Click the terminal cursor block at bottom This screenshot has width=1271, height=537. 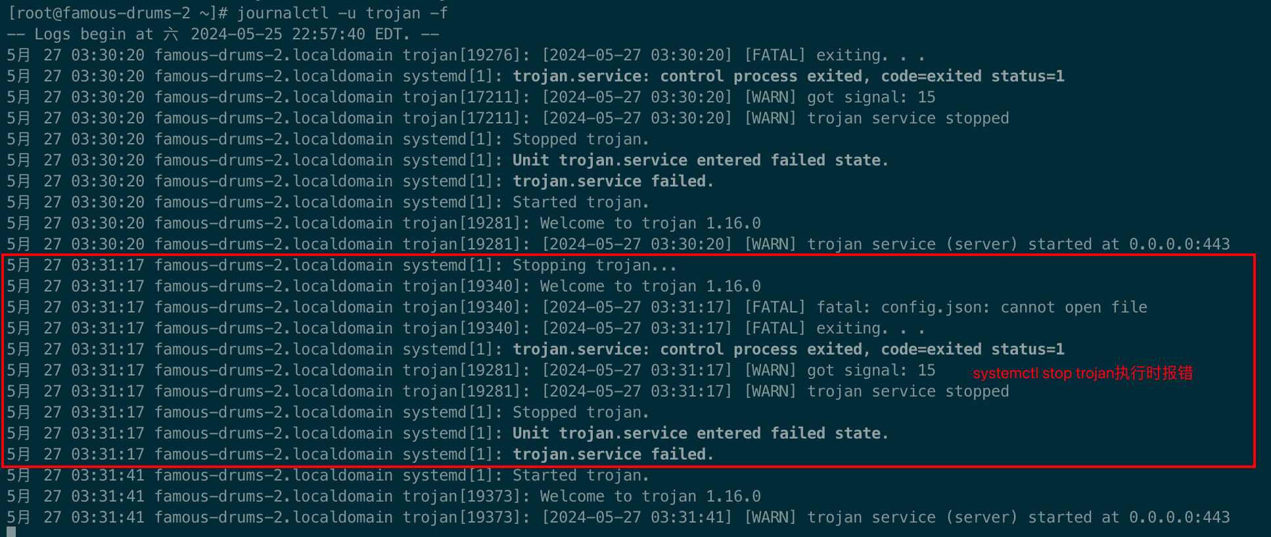click(x=11, y=532)
